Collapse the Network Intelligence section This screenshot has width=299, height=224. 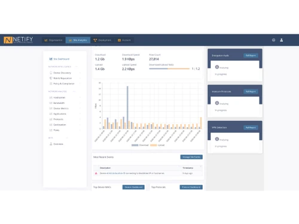pos(77,66)
